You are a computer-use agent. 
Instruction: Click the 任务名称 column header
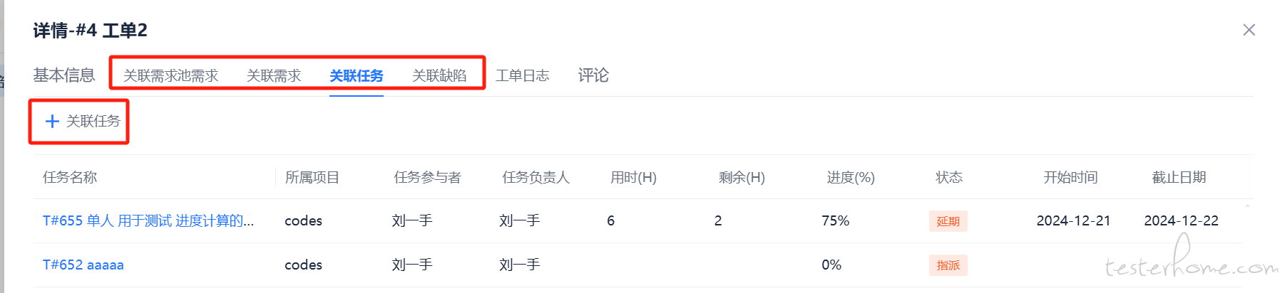point(70,177)
